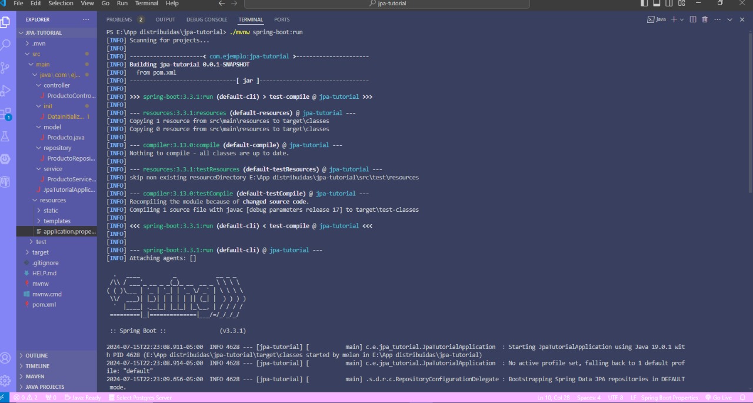Open pom.xml file

[x=56, y=305]
